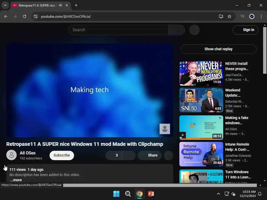This screenshot has width=267, height=200.
Task: Open the Turn Windows 11 into a Lean video title
Action: coord(238,174)
